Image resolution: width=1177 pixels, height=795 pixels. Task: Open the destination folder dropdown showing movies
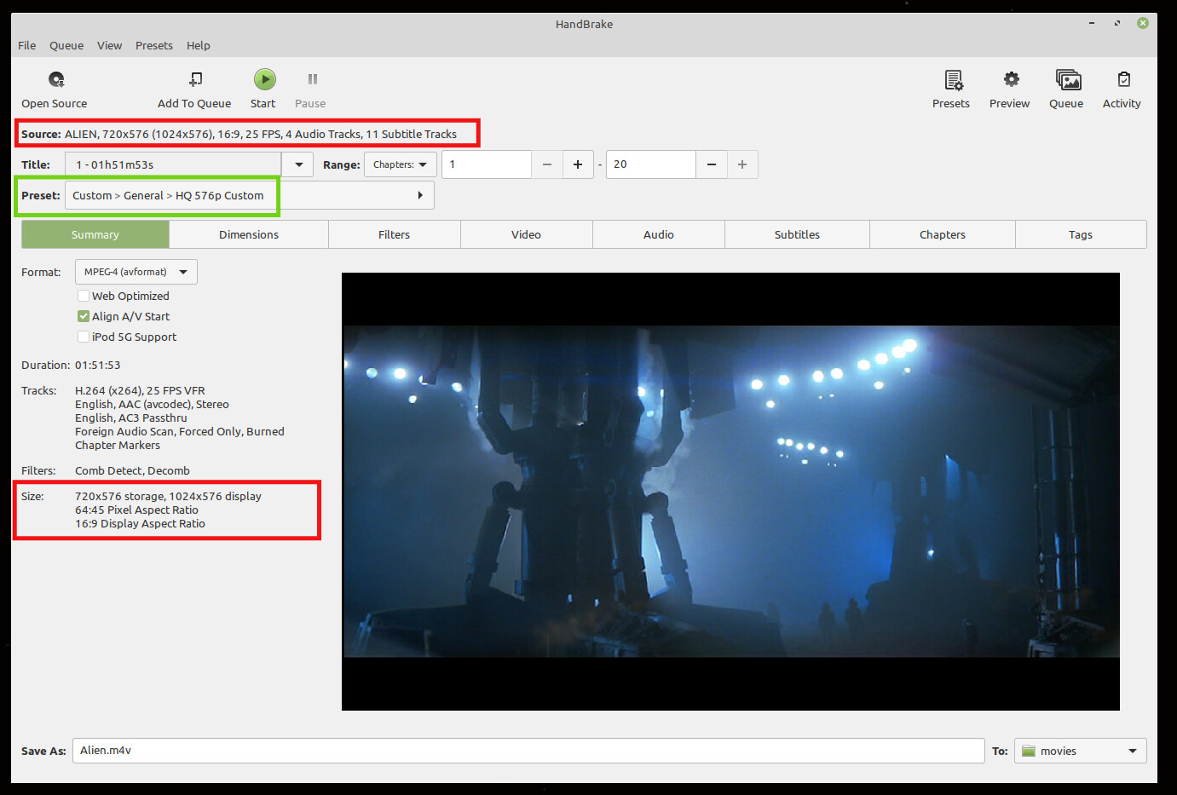pos(1079,751)
